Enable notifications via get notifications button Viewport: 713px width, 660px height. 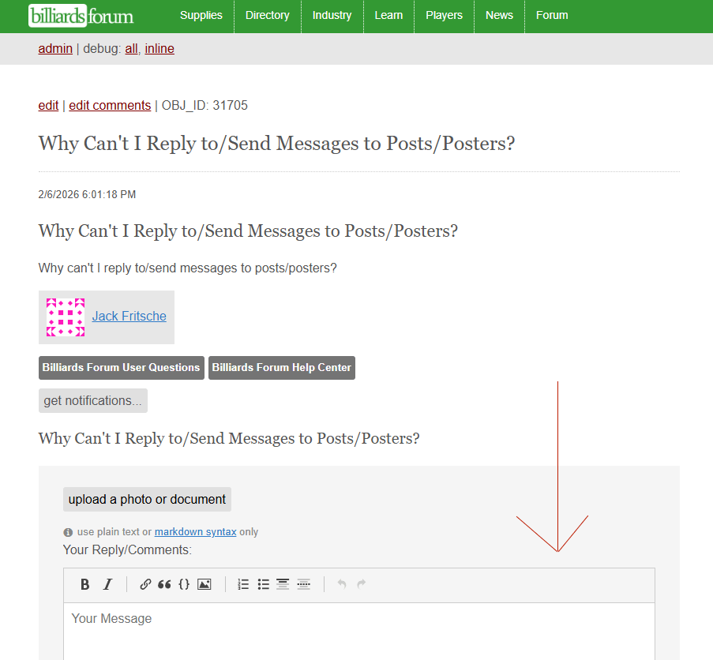(92, 399)
